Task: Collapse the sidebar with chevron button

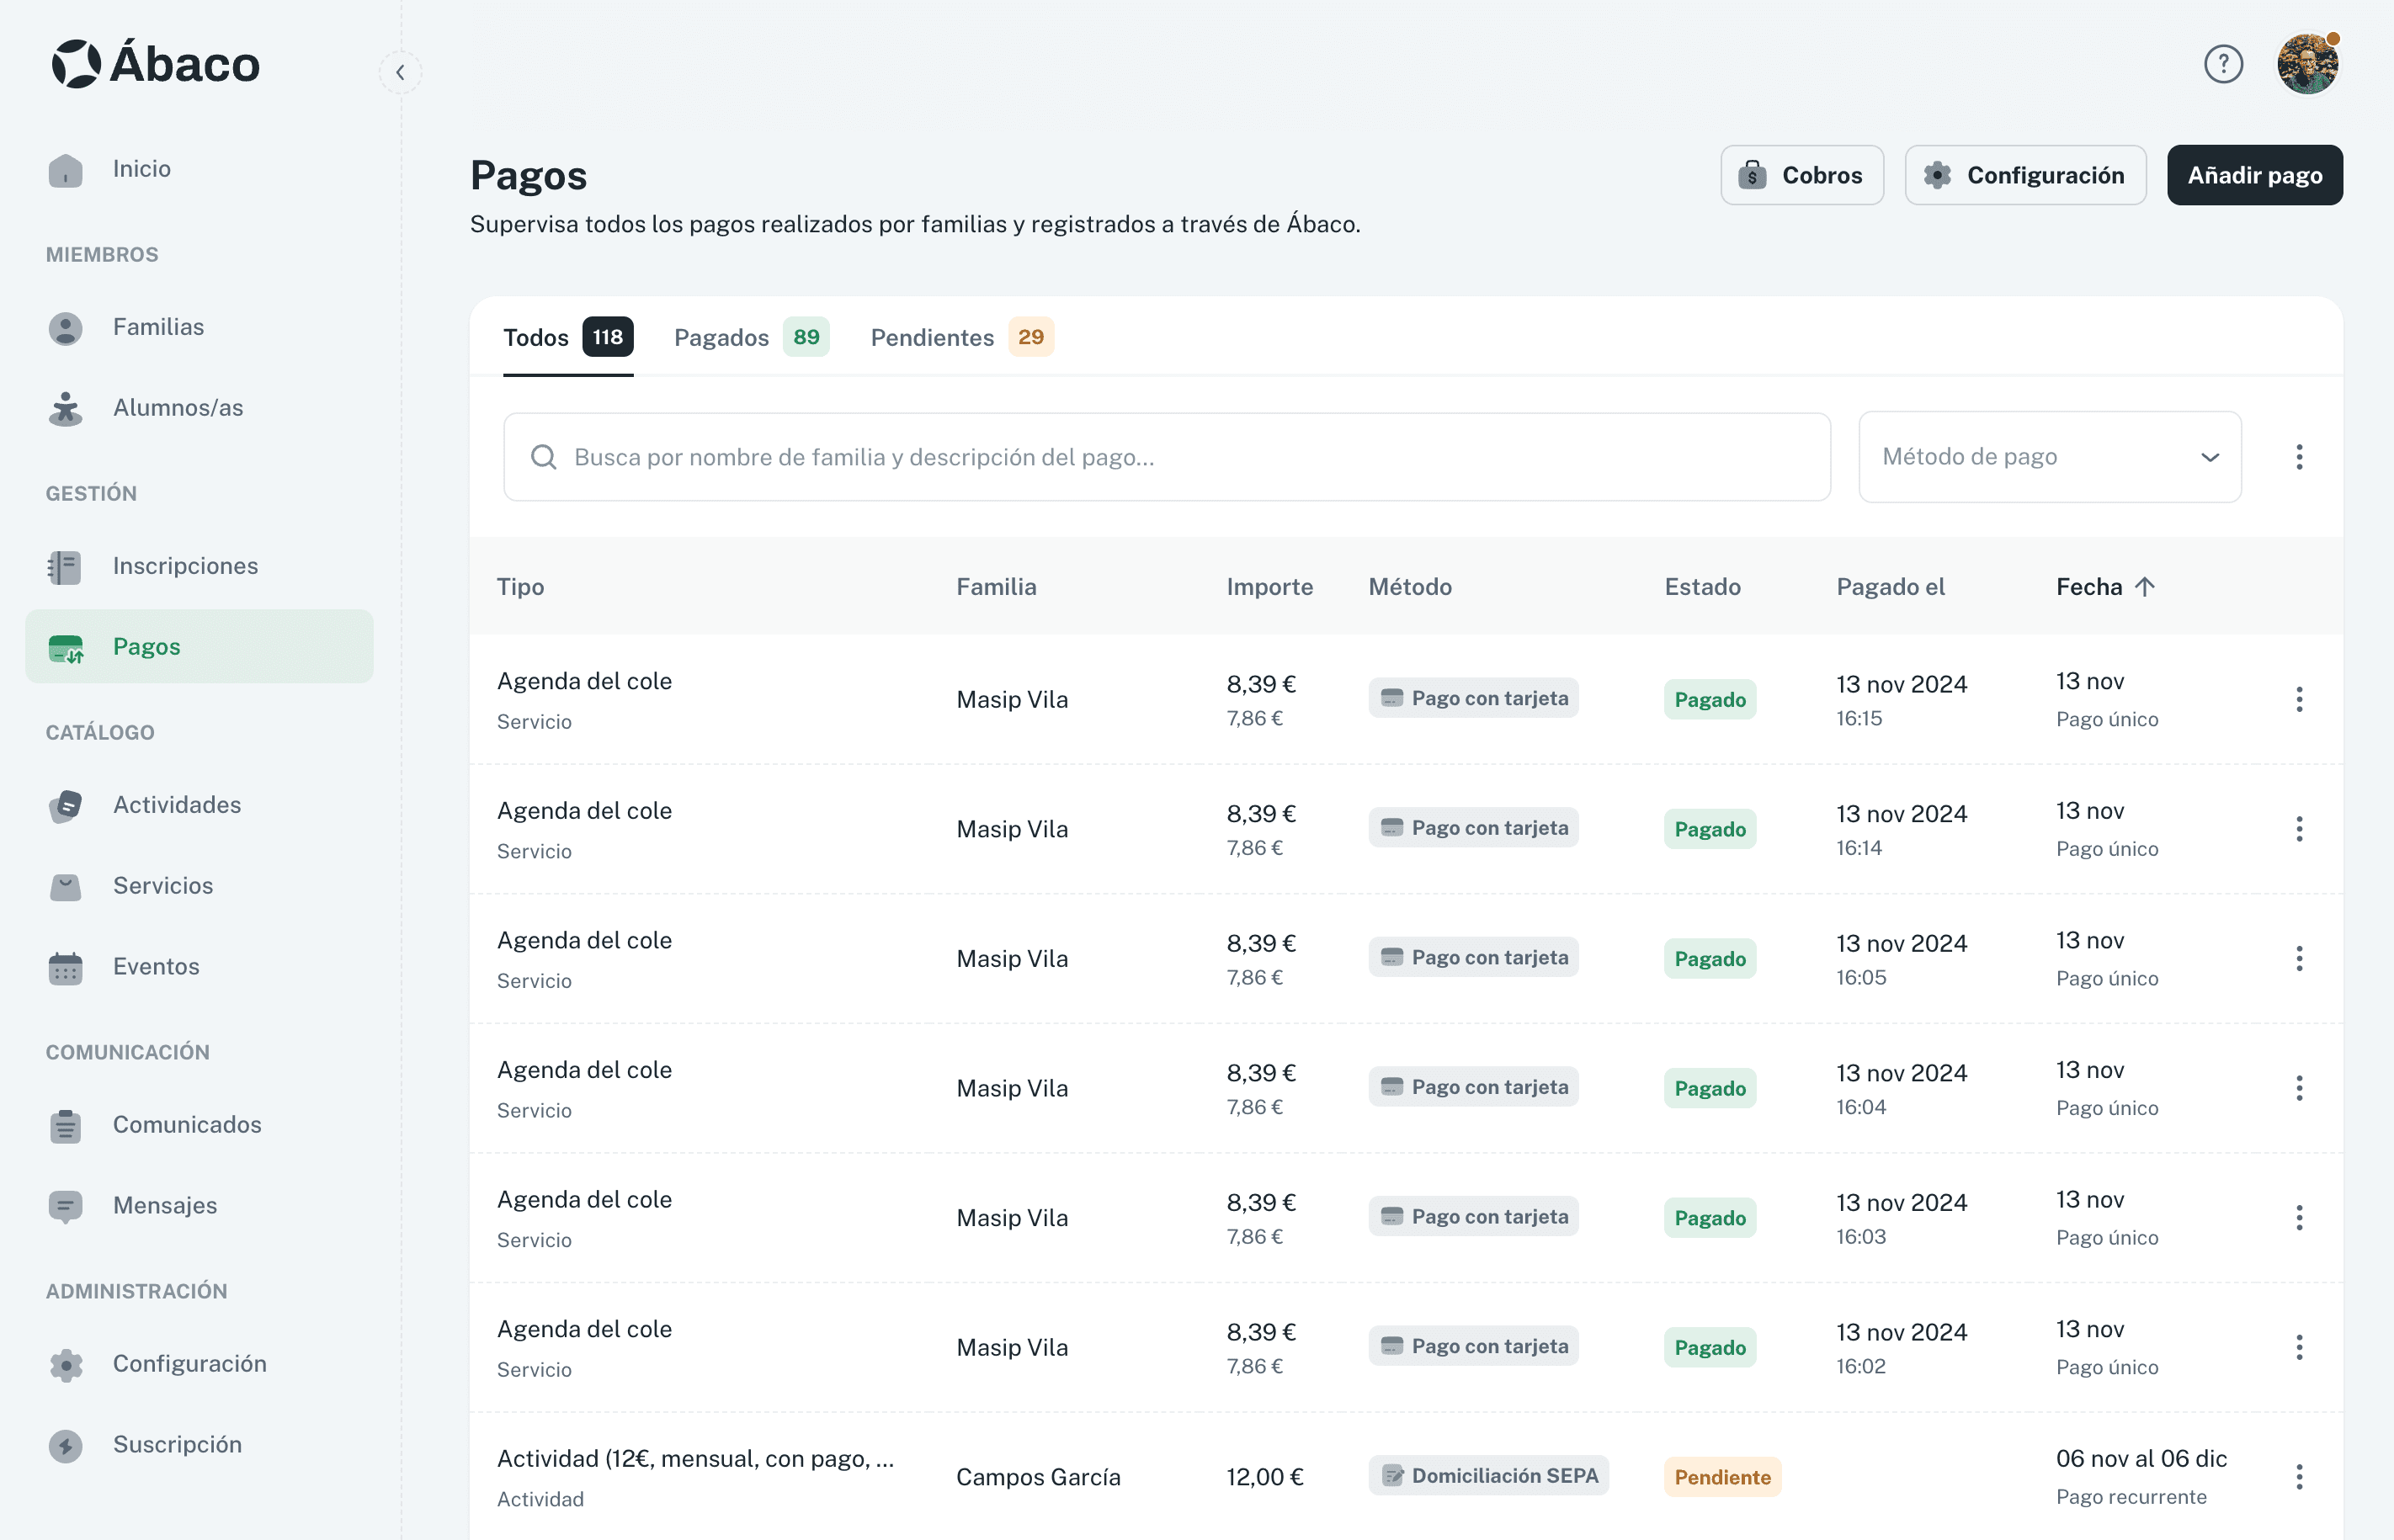Action: 400,72
